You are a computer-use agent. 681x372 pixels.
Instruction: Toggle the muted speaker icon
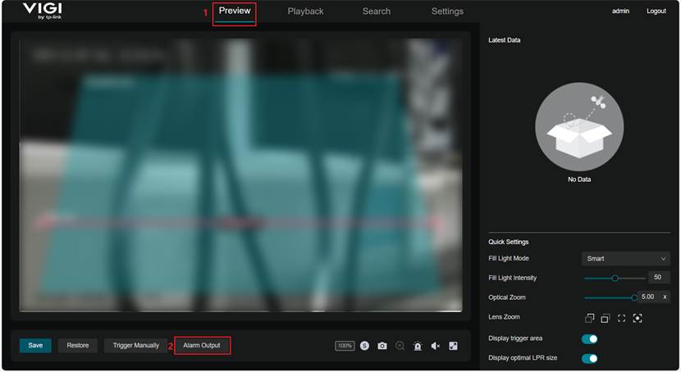click(x=436, y=346)
